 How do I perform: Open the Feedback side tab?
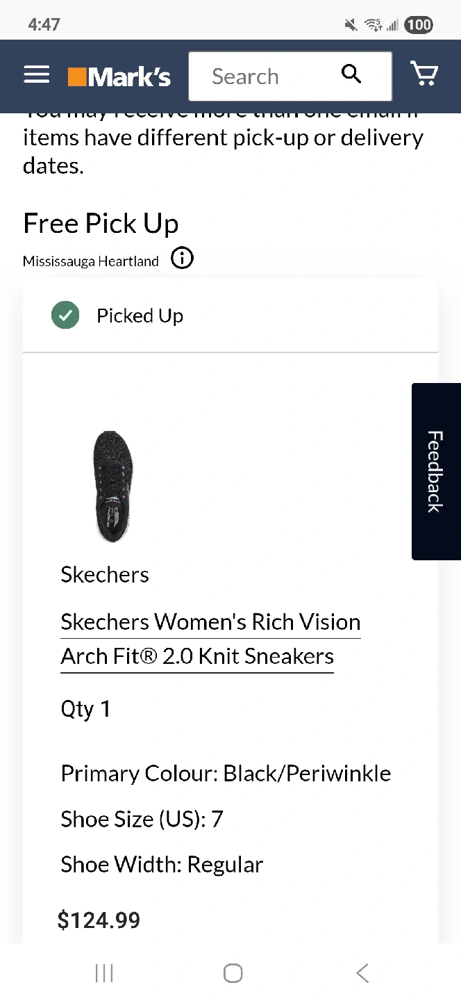point(435,471)
